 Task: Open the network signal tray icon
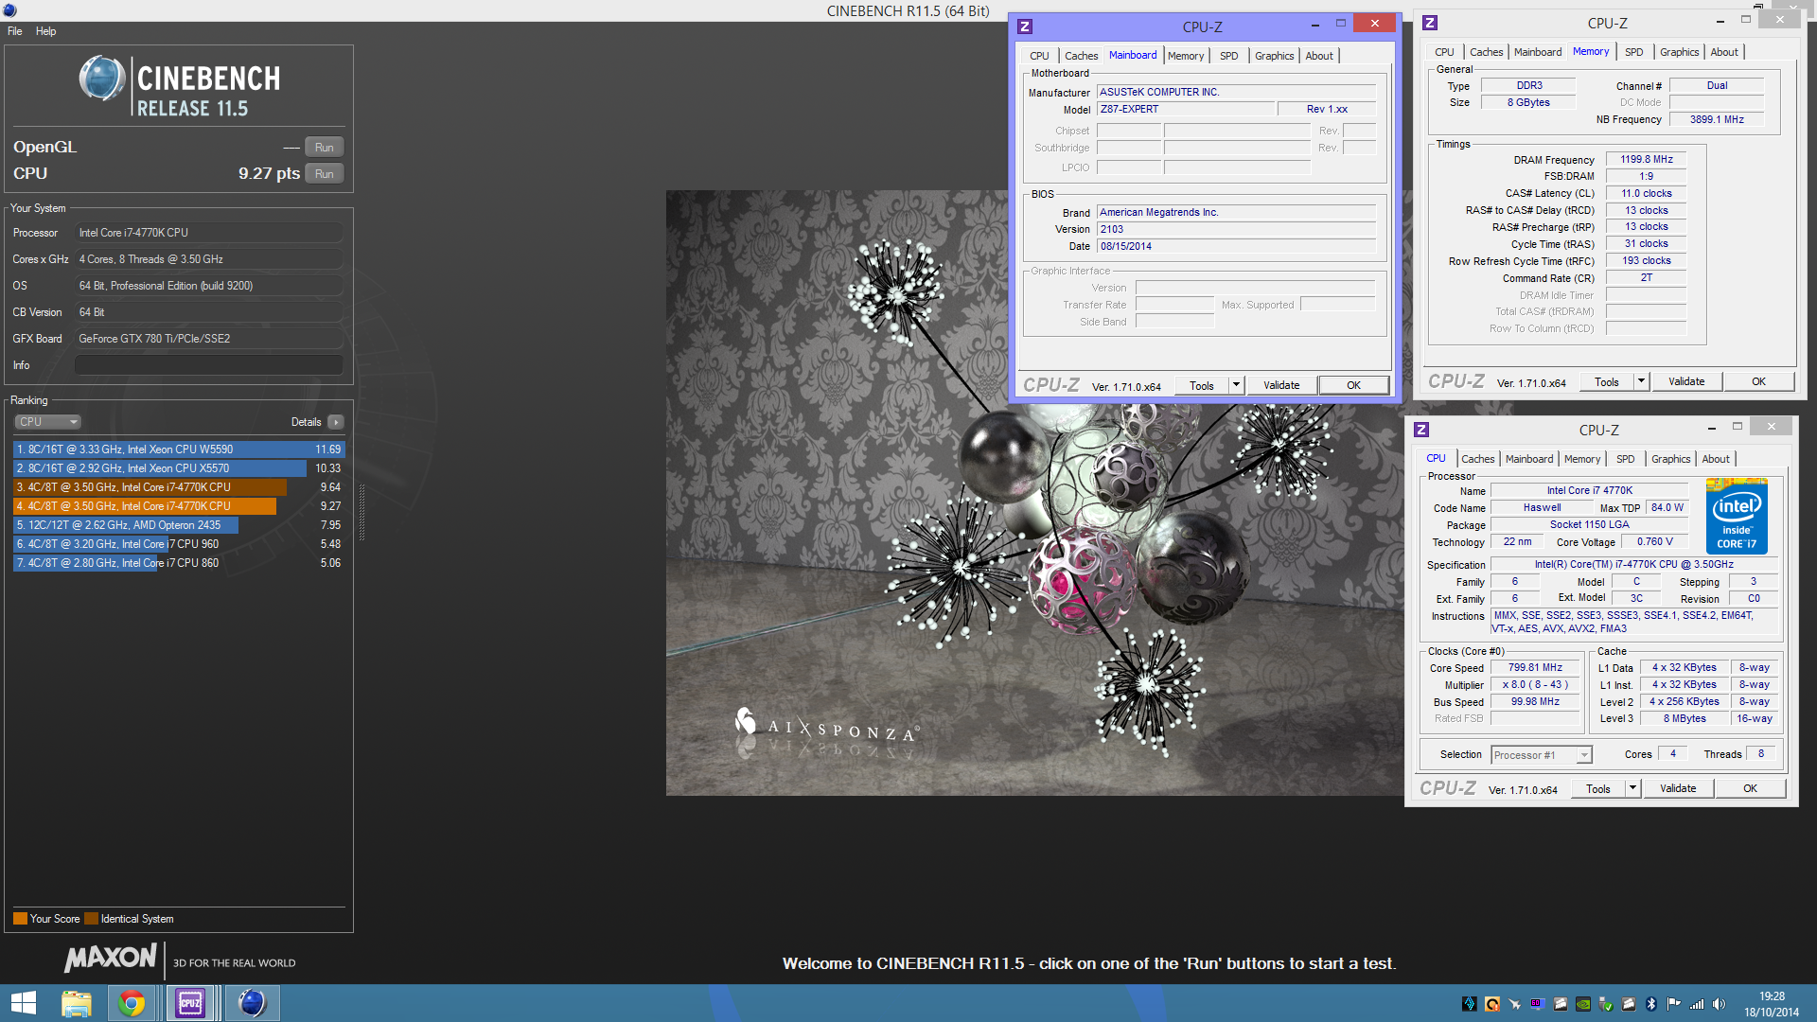click(1697, 1004)
